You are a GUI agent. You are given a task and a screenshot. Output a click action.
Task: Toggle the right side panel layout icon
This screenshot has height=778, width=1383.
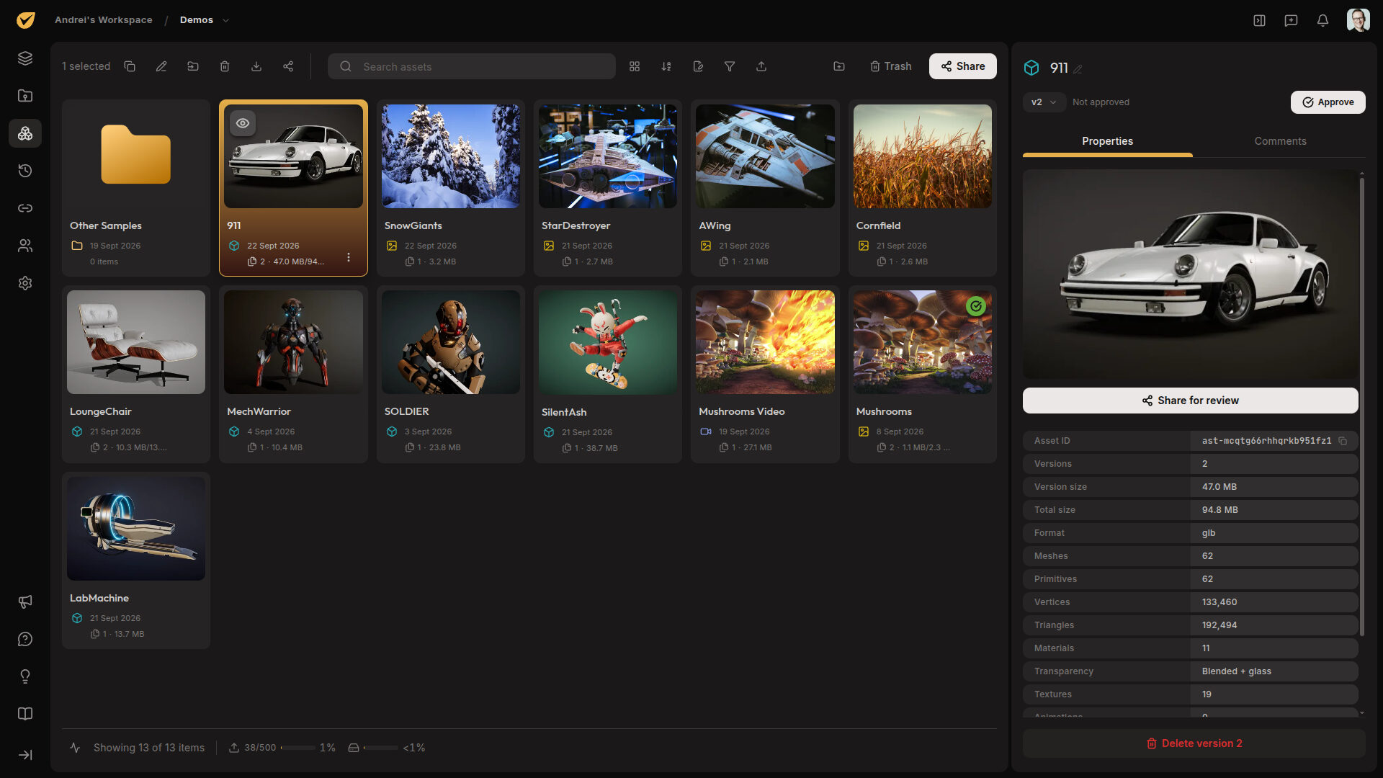click(x=1259, y=20)
